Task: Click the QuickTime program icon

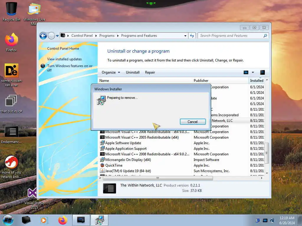Action: pyautogui.click(x=102, y=165)
